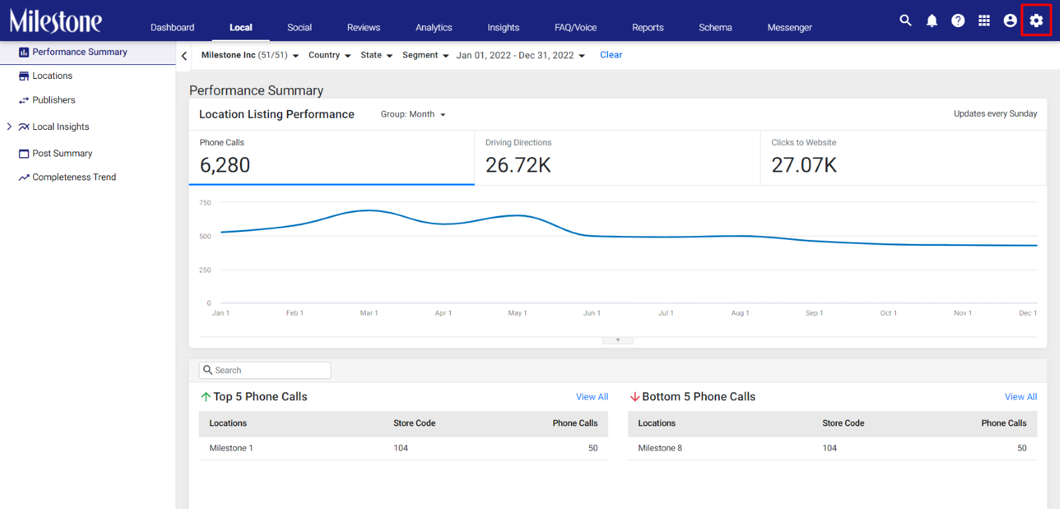Open the Segment filter dropdown
This screenshot has width=1060, height=509.
click(x=425, y=55)
